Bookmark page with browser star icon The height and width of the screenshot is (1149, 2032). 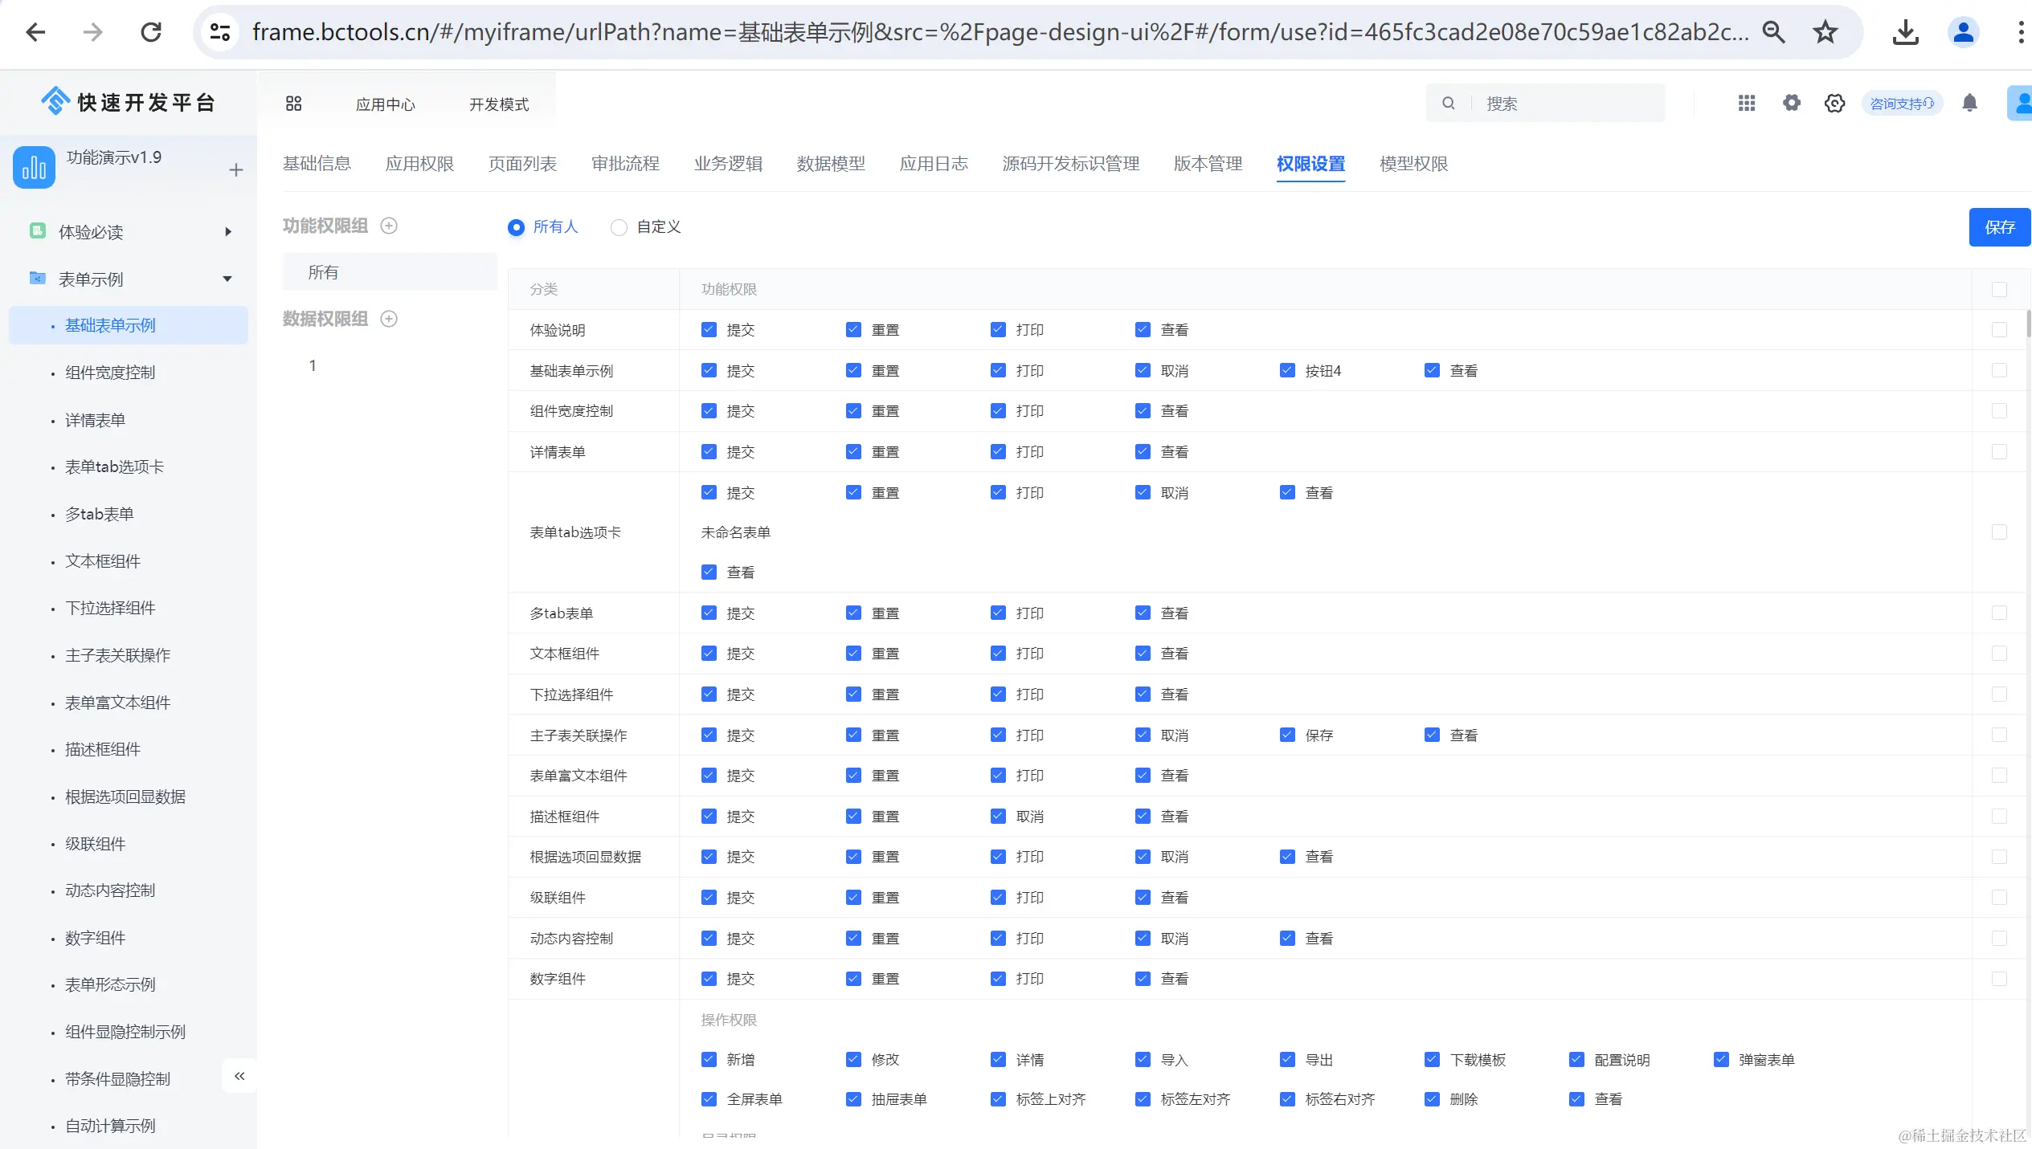coord(1825,32)
